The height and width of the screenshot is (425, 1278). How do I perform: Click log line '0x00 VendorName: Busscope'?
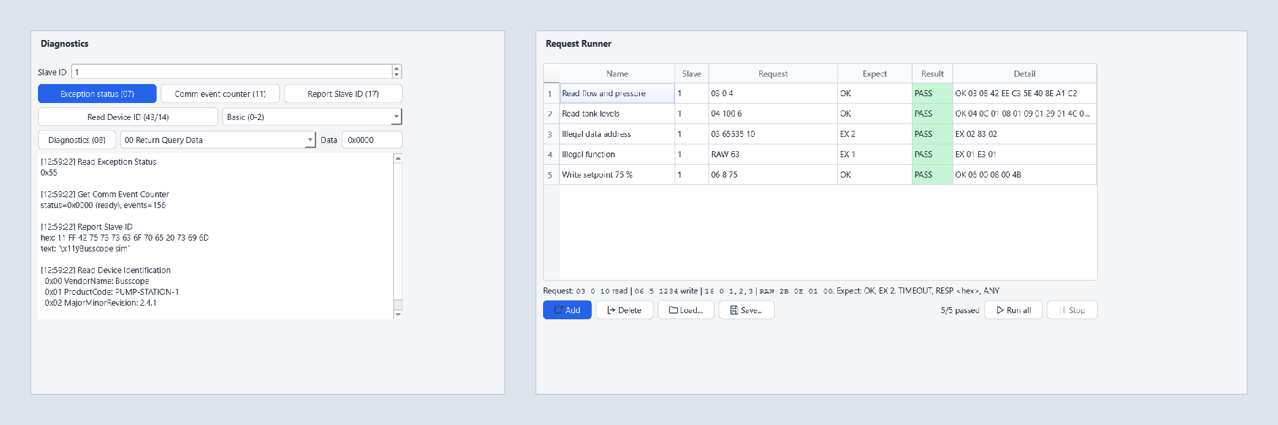click(x=97, y=281)
